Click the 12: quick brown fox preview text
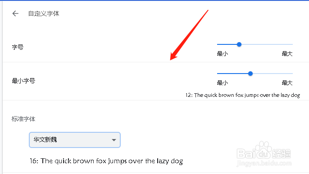Screen dimensions: 309x174 [x=243, y=95]
